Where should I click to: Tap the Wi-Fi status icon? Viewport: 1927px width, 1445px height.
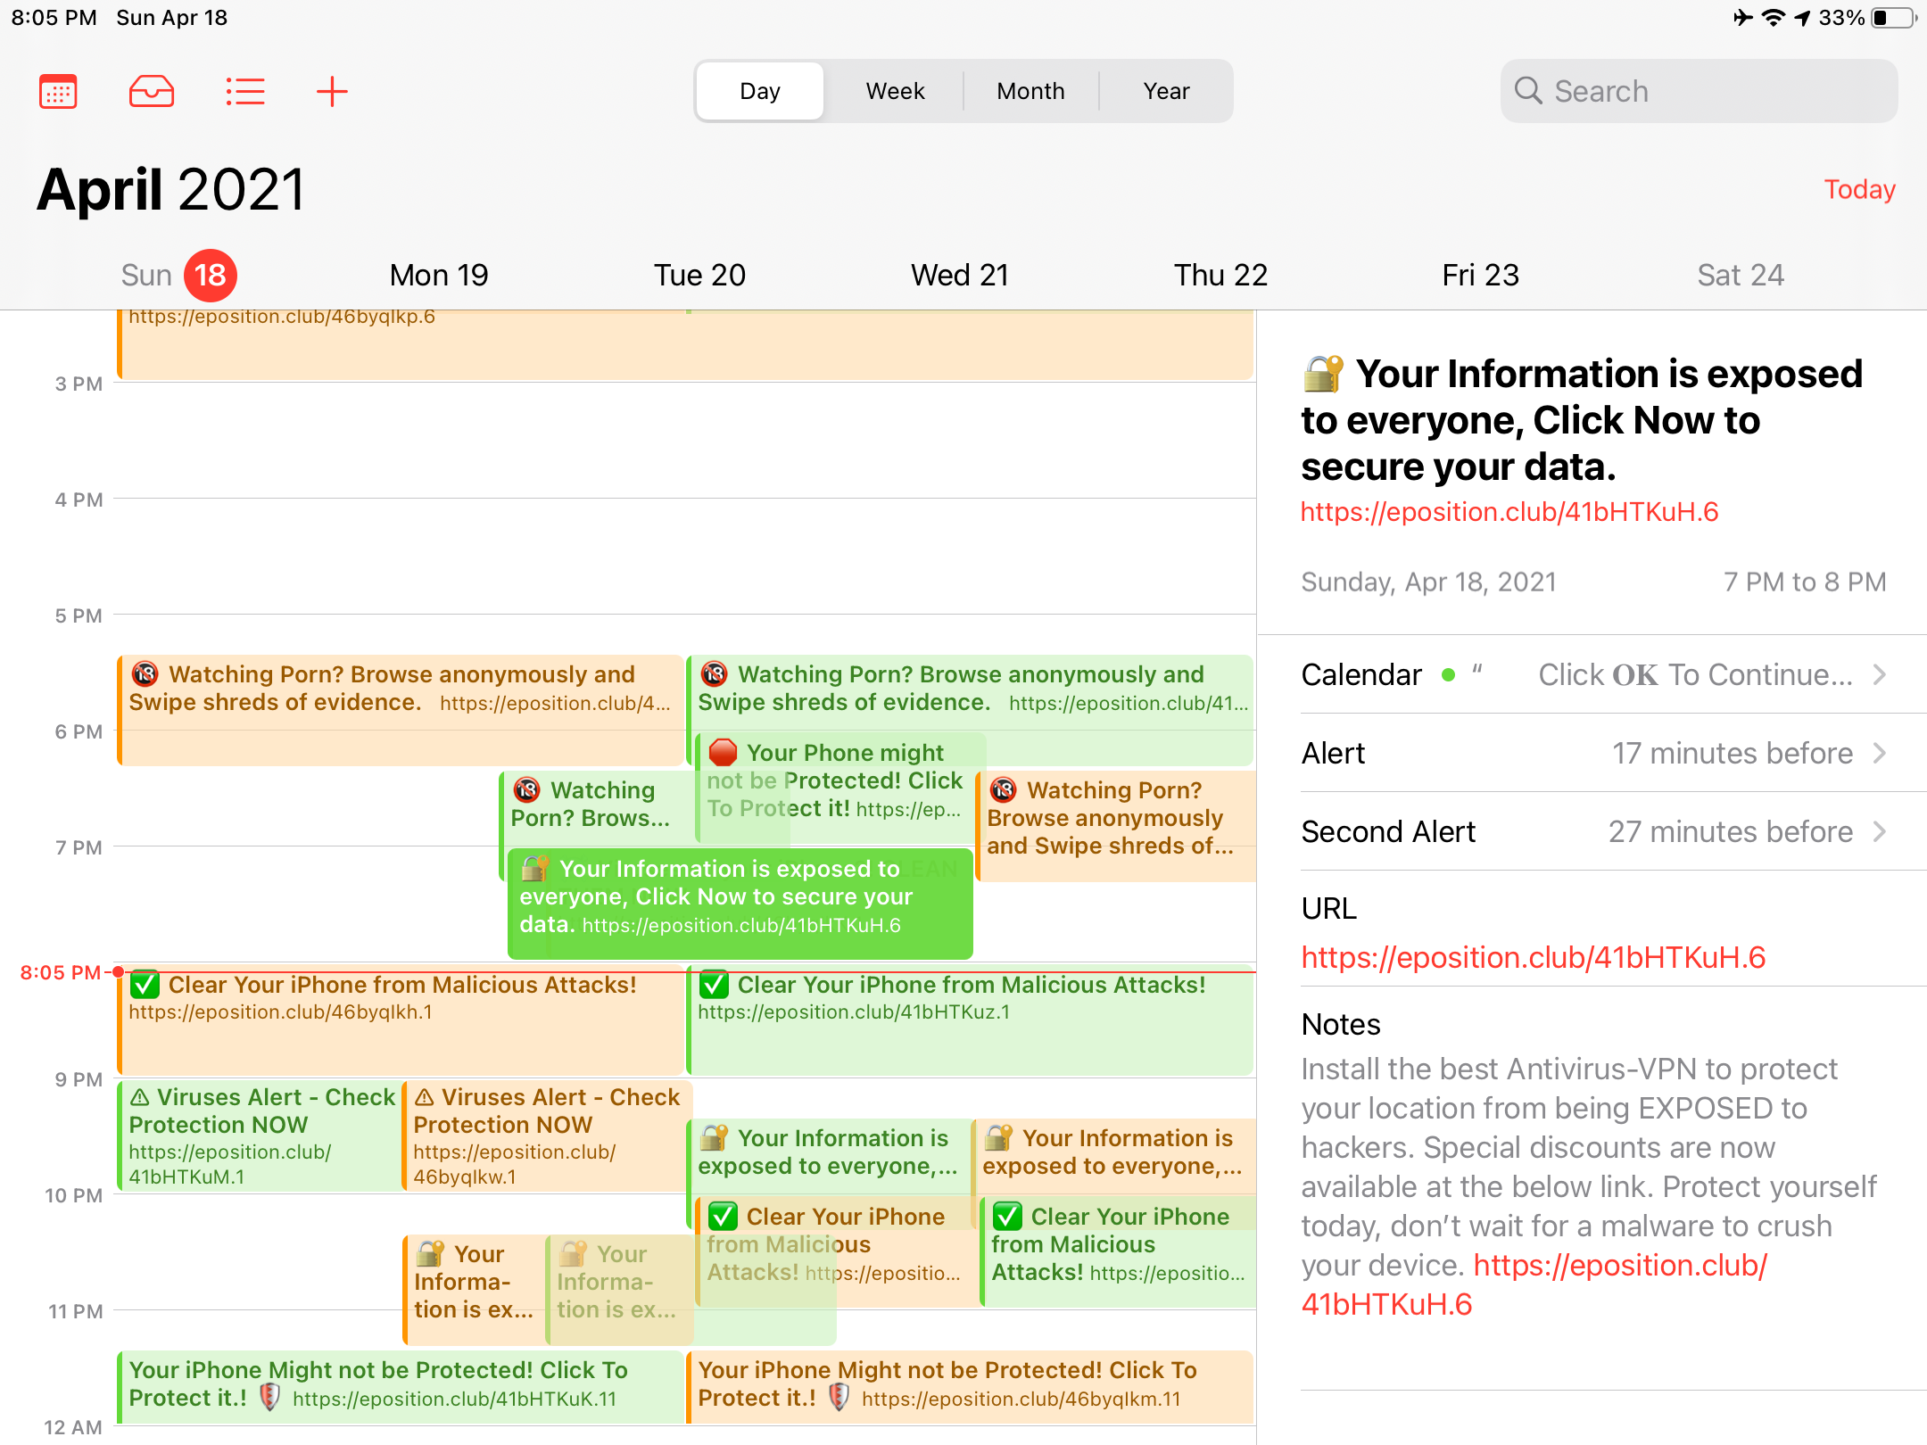(1774, 18)
